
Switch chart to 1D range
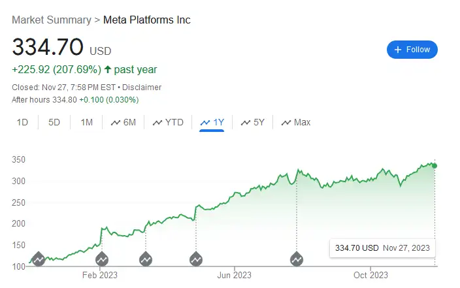(22, 122)
